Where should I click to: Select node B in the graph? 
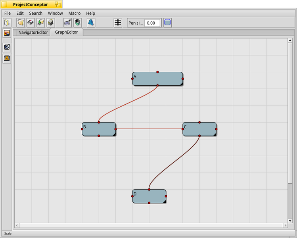pos(99,129)
